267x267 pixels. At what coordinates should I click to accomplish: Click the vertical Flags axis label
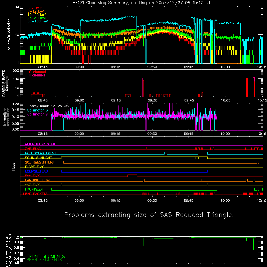14,167
